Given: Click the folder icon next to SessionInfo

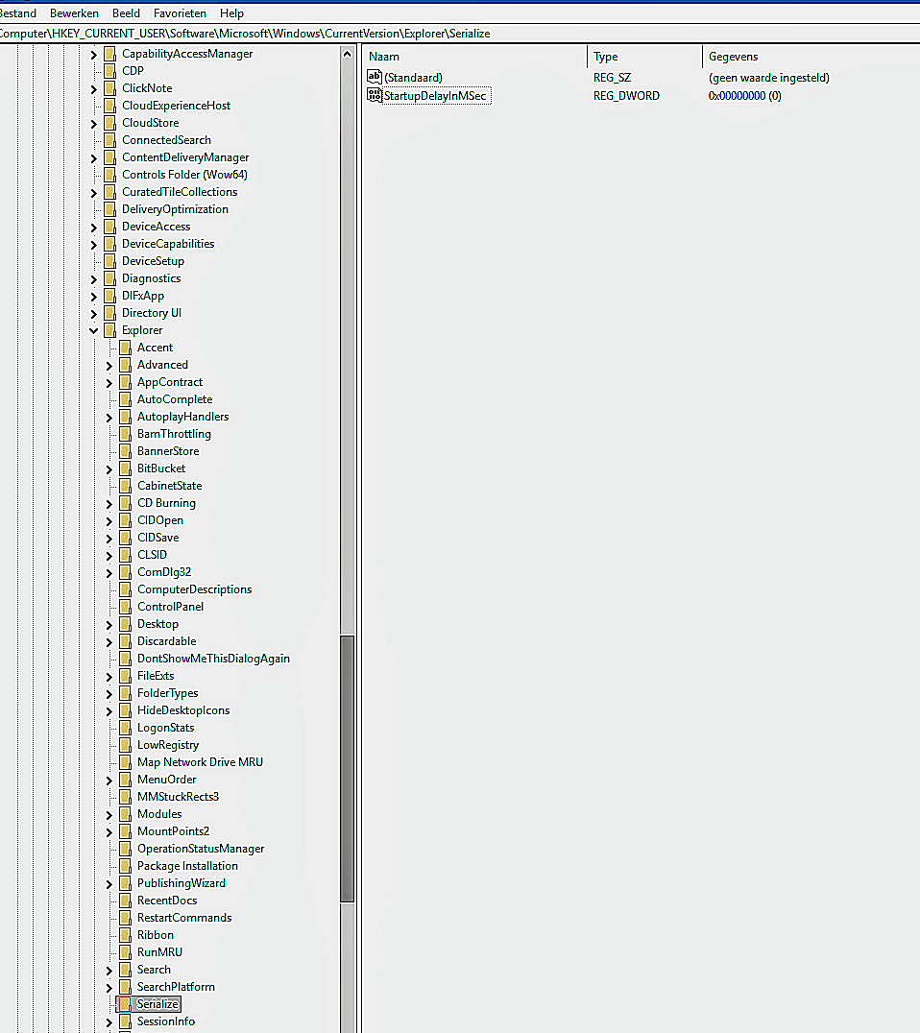Looking at the screenshot, I should [x=125, y=1021].
